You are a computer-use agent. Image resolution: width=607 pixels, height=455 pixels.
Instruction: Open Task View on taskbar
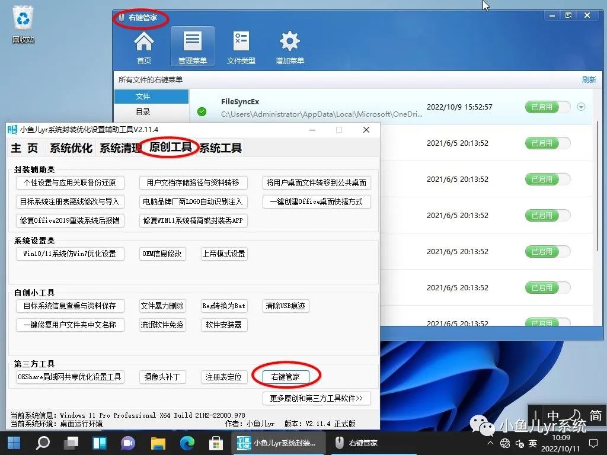(71, 443)
